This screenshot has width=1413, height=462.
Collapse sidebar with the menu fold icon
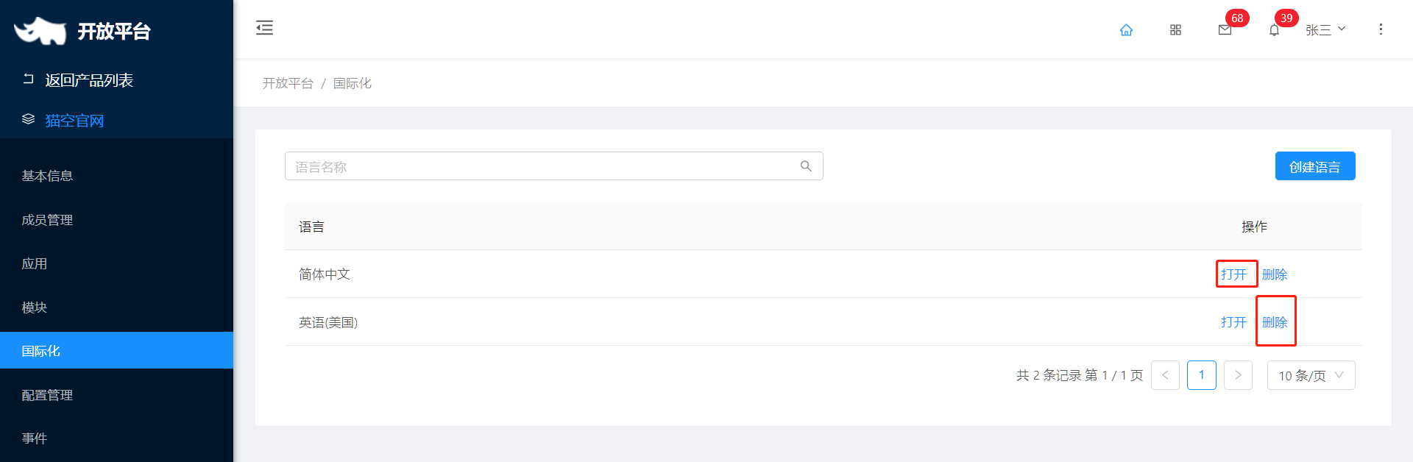pos(264,28)
